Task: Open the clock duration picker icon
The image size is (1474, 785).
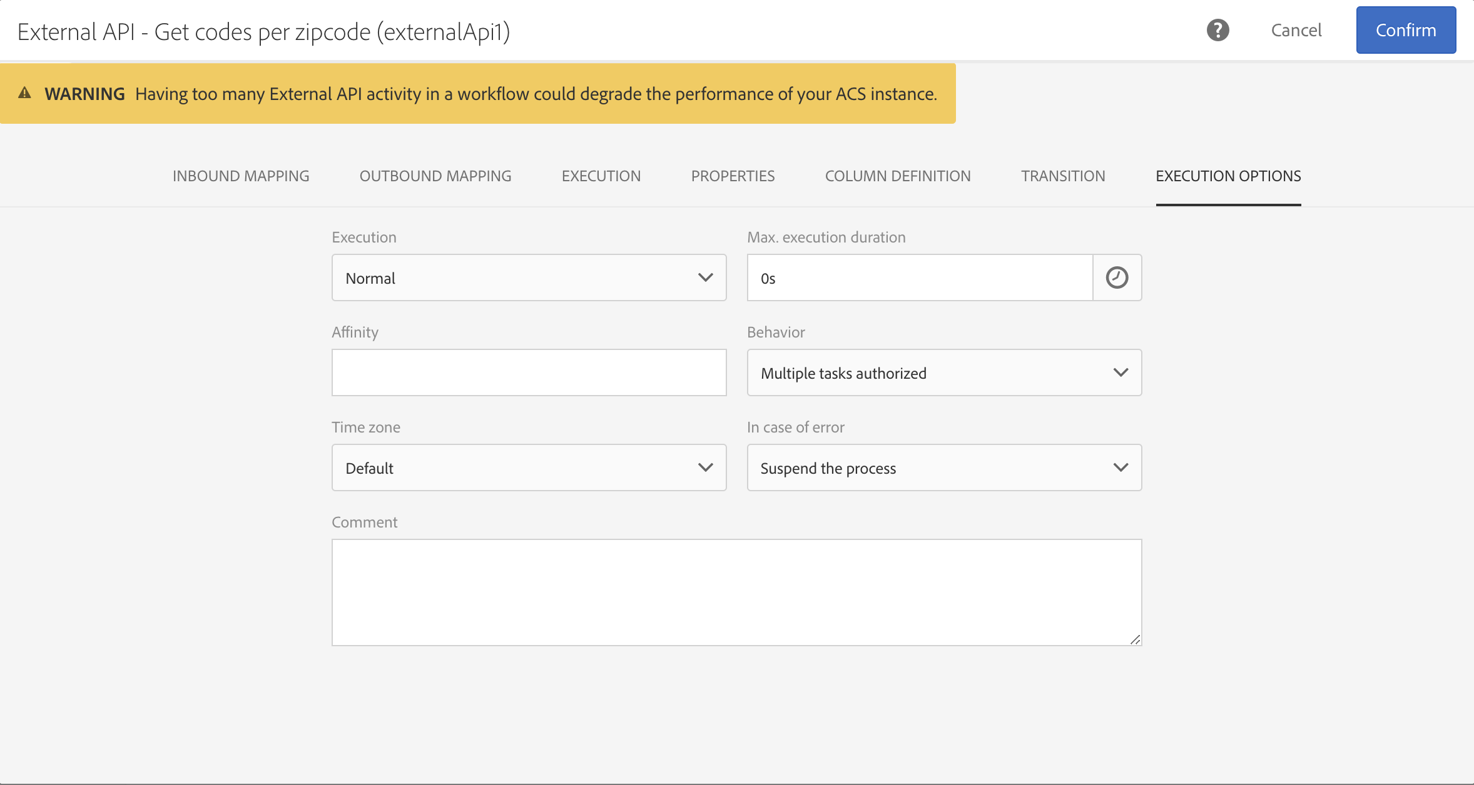Action: click(x=1117, y=277)
